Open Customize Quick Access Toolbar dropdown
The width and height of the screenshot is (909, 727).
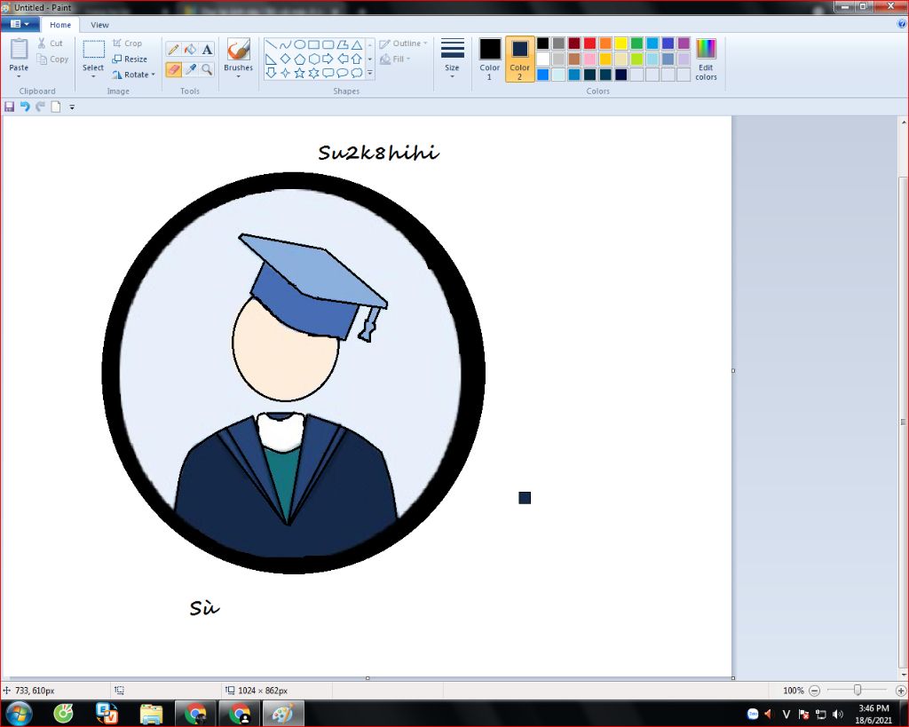(x=72, y=107)
